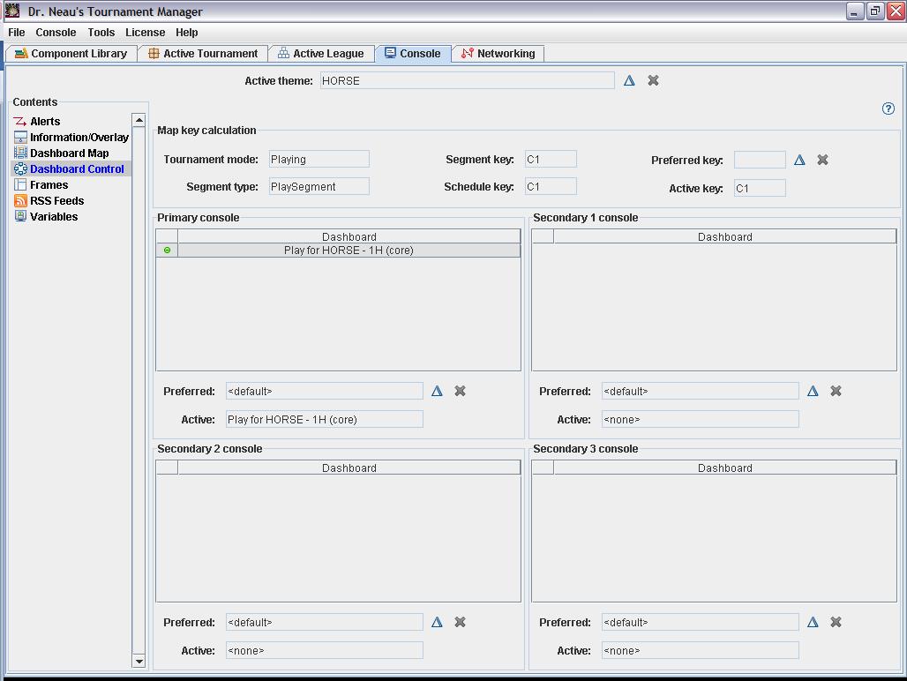Viewport: 907px width, 681px height.
Task: Click the Alerts icon in Contents
Action: click(20, 122)
